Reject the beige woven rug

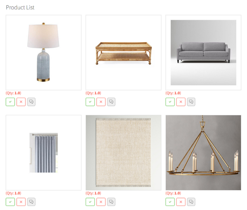(x=101, y=202)
